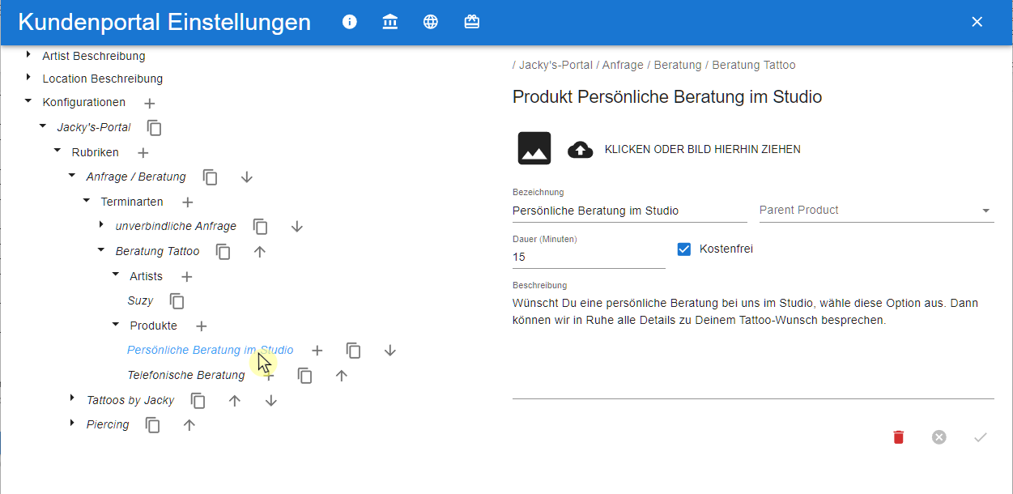Screen dimensions: 1013x494
Task: Move Persönliche Beratung im Studio down
Action: coord(390,351)
